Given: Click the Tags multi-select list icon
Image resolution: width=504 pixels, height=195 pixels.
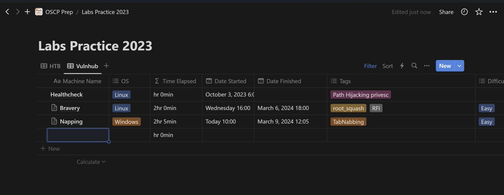Looking at the screenshot, I should pos(334,81).
